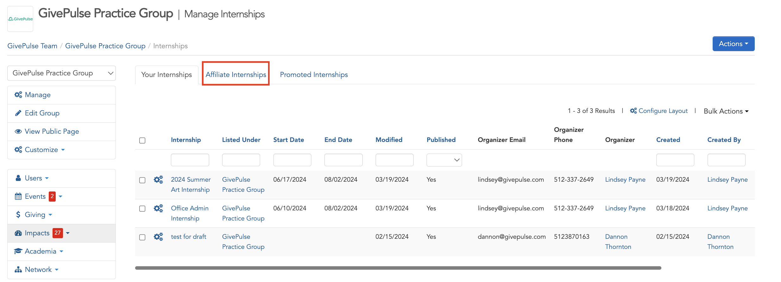
Task: Sort table by Published column header
Action: pyautogui.click(x=441, y=140)
